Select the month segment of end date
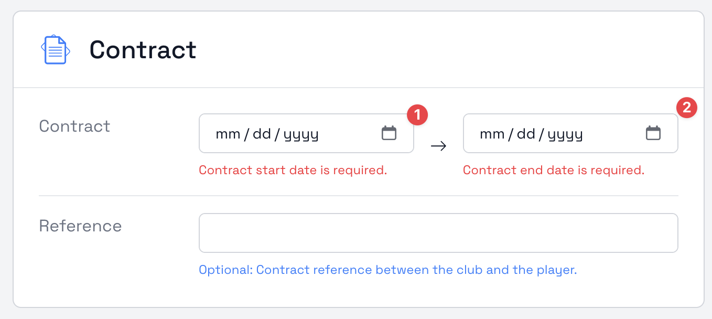The image size is (712, 319). coord(492,134)
